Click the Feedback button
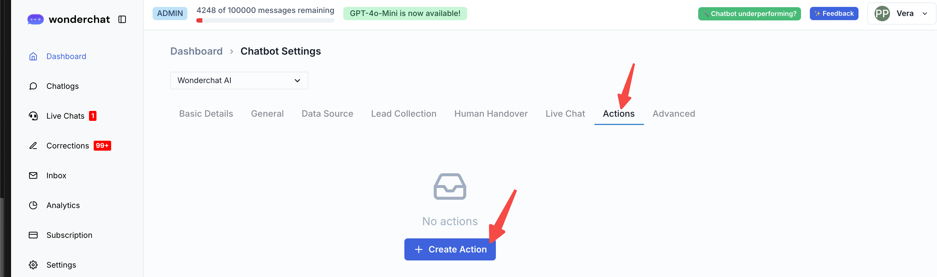 click(834, 14)
